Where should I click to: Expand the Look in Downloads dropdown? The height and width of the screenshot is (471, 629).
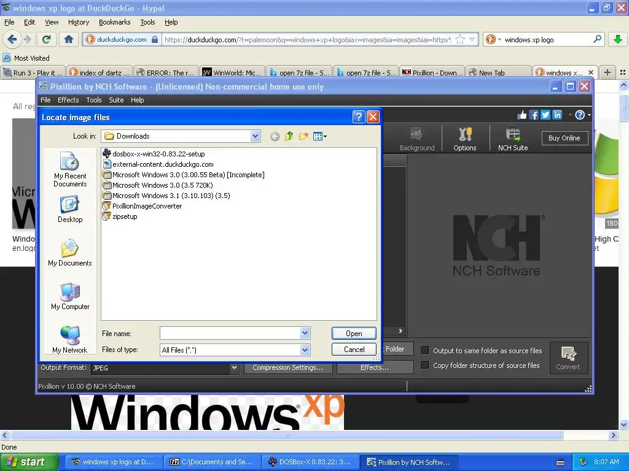255,136
